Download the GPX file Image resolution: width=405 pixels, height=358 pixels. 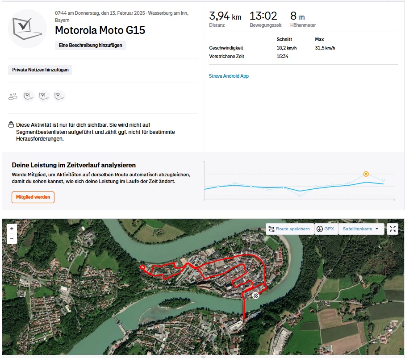click(326, 229)
